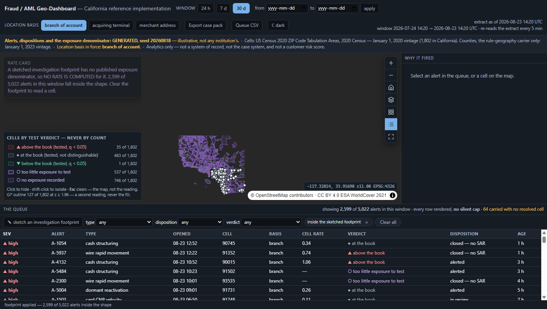The height and width of the screenshot is (309, 547).
Task: Toggle the highlighted list icon in map controls
Action: tap(391, 124)
